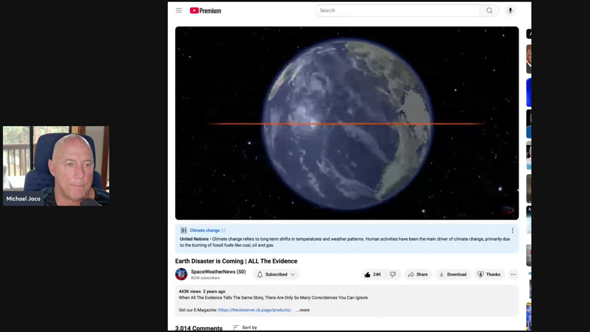Open the Subscribed notification dropdown
This screenshot has width=590, height=332.
tap(276, 274)
